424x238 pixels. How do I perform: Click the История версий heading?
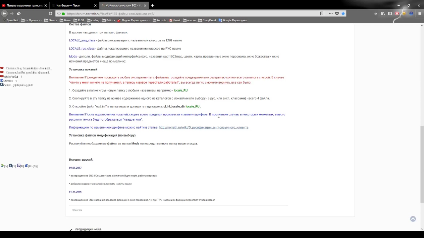81,160
